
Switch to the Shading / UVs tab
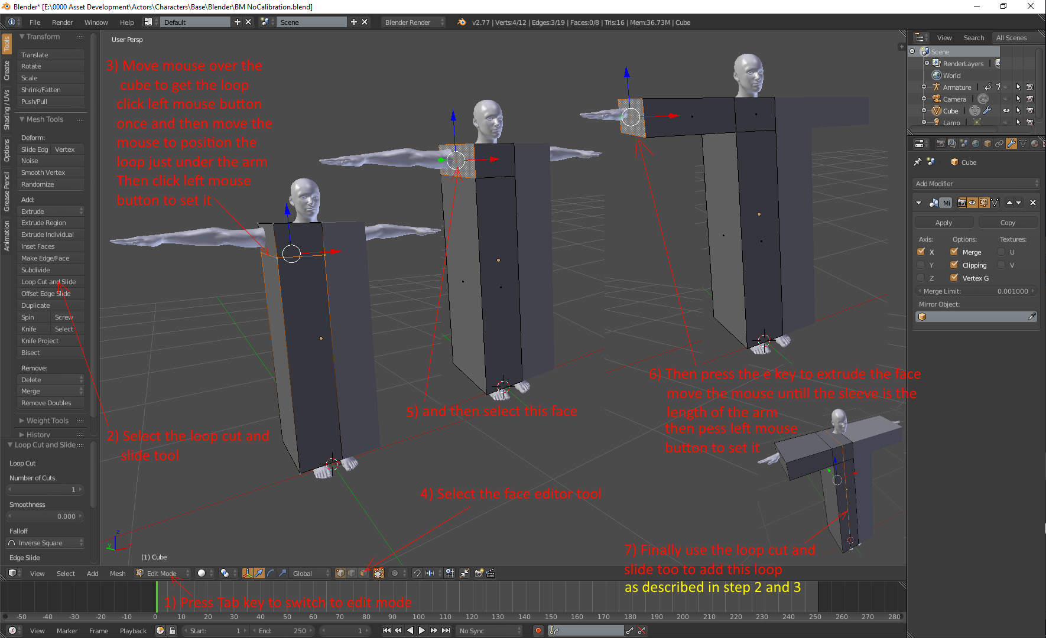(x=7, y=110)
